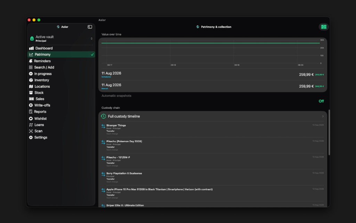Click the Loans arrows icon
Image resolution: width=356 pixels, height=223 pixels.
coord(31,125)
